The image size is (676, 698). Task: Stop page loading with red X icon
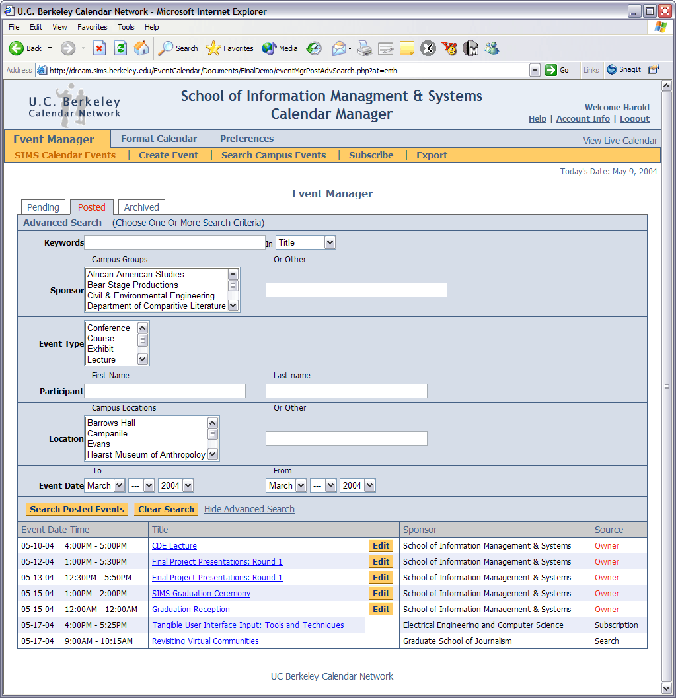click(99, 48)
